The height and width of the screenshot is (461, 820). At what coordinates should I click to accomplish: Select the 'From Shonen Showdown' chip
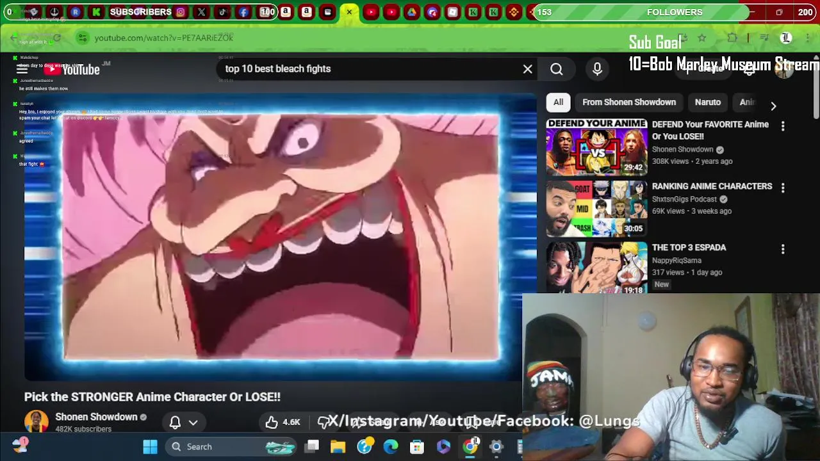coord(629,102)
